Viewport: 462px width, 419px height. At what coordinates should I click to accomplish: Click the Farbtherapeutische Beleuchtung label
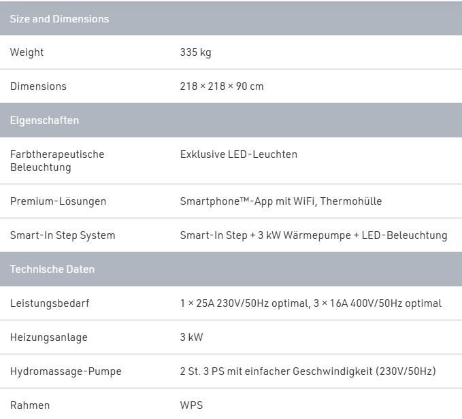57,161
